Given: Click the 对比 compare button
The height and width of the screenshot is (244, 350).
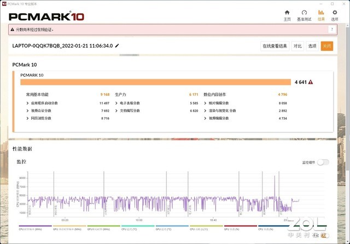Looking at the screenshot, I should click(x=297, y=46).
